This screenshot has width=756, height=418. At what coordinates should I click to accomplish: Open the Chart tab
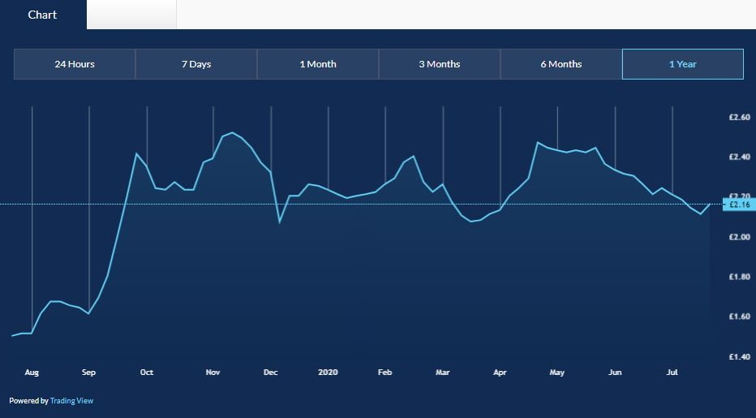tap(43, 15)
